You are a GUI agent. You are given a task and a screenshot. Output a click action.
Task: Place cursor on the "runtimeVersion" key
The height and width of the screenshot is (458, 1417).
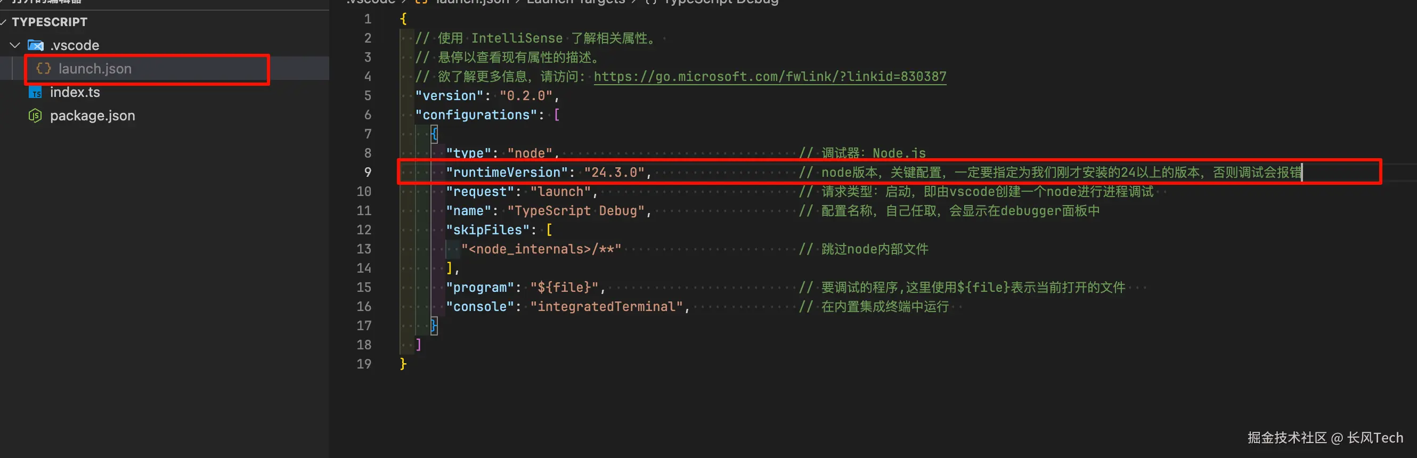tap(507, 172)
